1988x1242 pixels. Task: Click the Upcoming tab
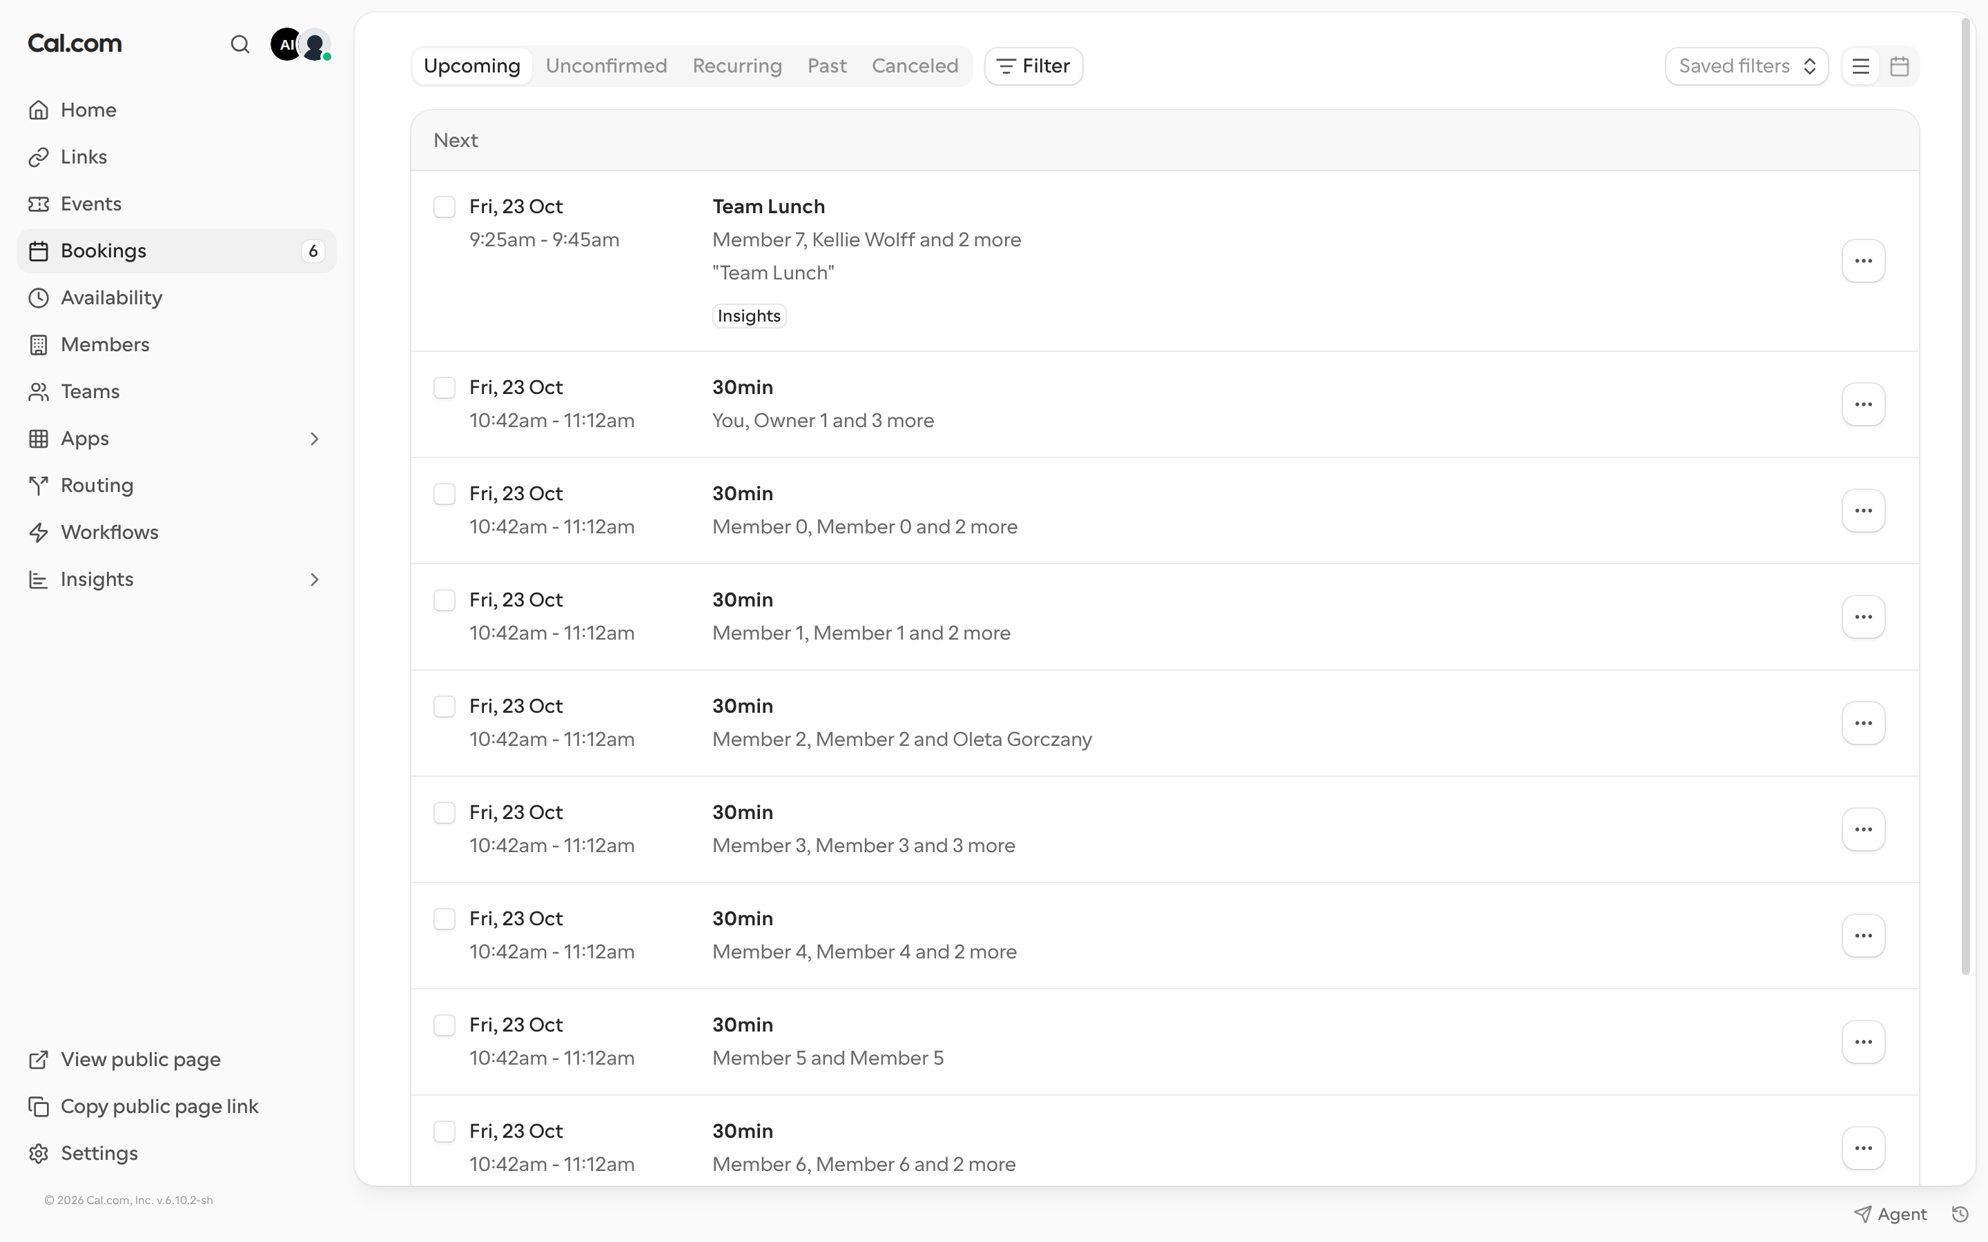tap(472, 66)
